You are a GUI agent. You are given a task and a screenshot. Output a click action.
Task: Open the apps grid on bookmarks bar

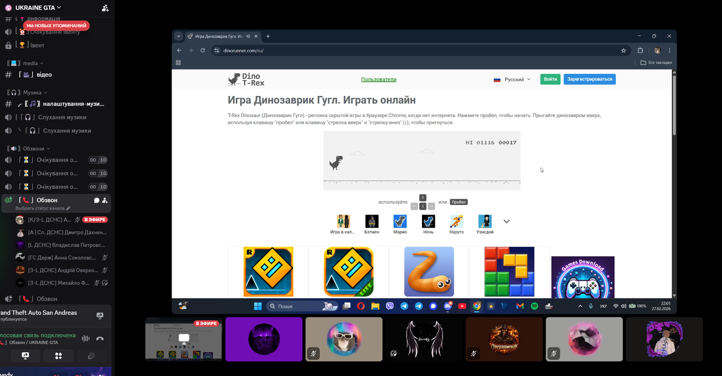pyautogui.click(x=178, y=63)
